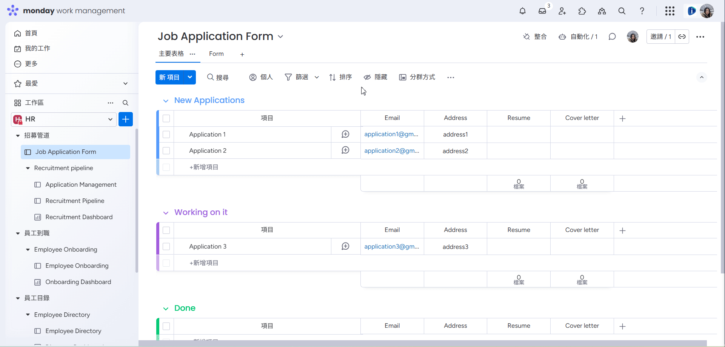Open the New Item button dropdown arrow
This screenshot has width=725, height=347.
pos(190,77)
